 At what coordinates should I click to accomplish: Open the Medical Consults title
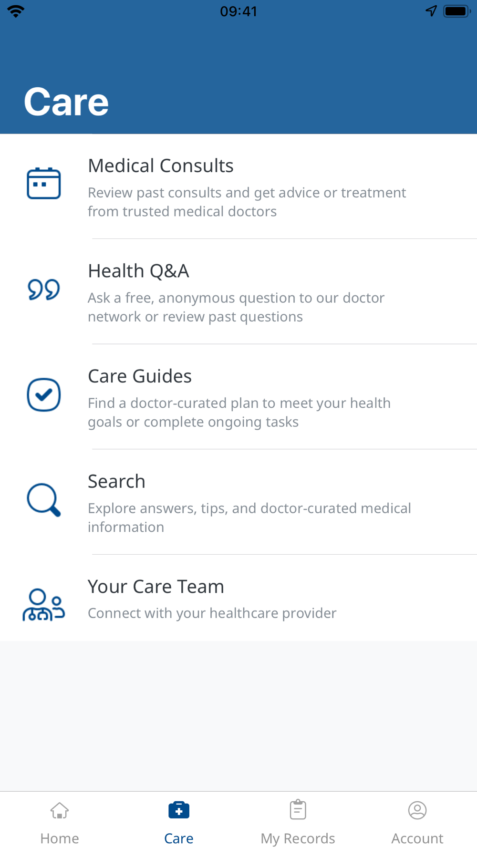pyautogui.click(x=161, y=165)
